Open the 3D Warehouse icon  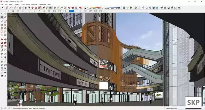[x=69, y=8]
